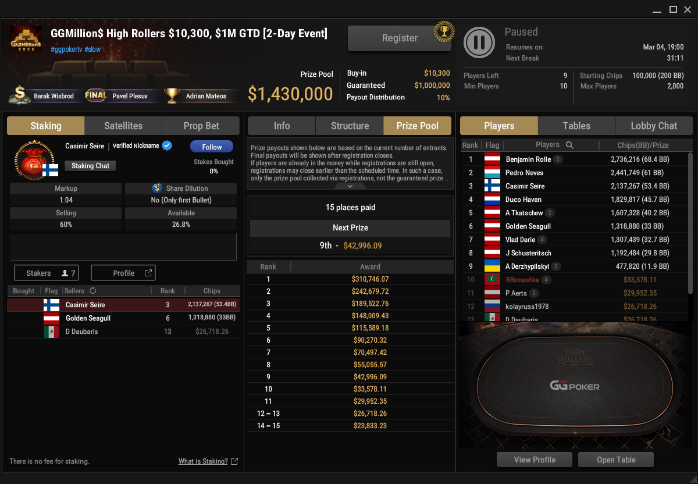
Task: Click the verified nickname checkmark badge
Action: (x=167, y=145)
